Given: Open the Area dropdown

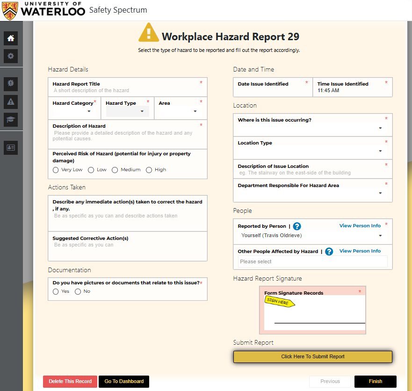Looking at the screenshot, I should pos(180,111).
